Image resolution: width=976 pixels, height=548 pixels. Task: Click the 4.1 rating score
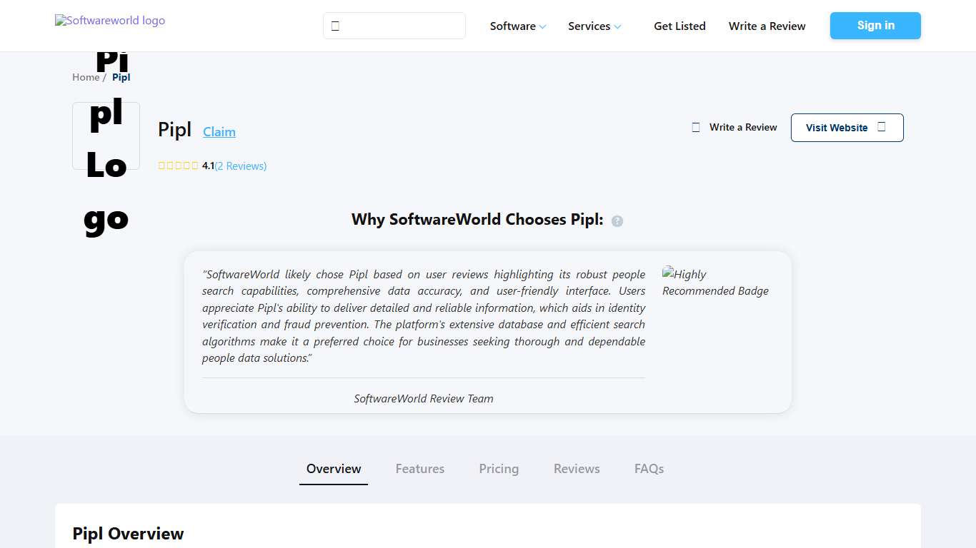tap(208, 166)
